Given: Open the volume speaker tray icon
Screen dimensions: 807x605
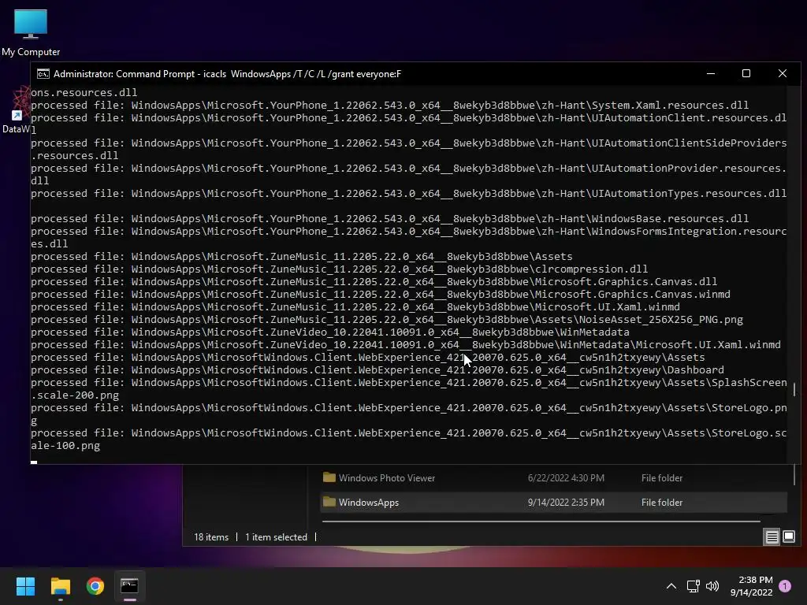Looking at the screenshot, I should coord(712,586).
